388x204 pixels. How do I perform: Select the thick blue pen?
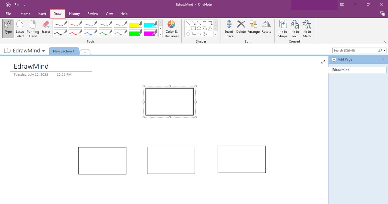(x=91, y=33)
